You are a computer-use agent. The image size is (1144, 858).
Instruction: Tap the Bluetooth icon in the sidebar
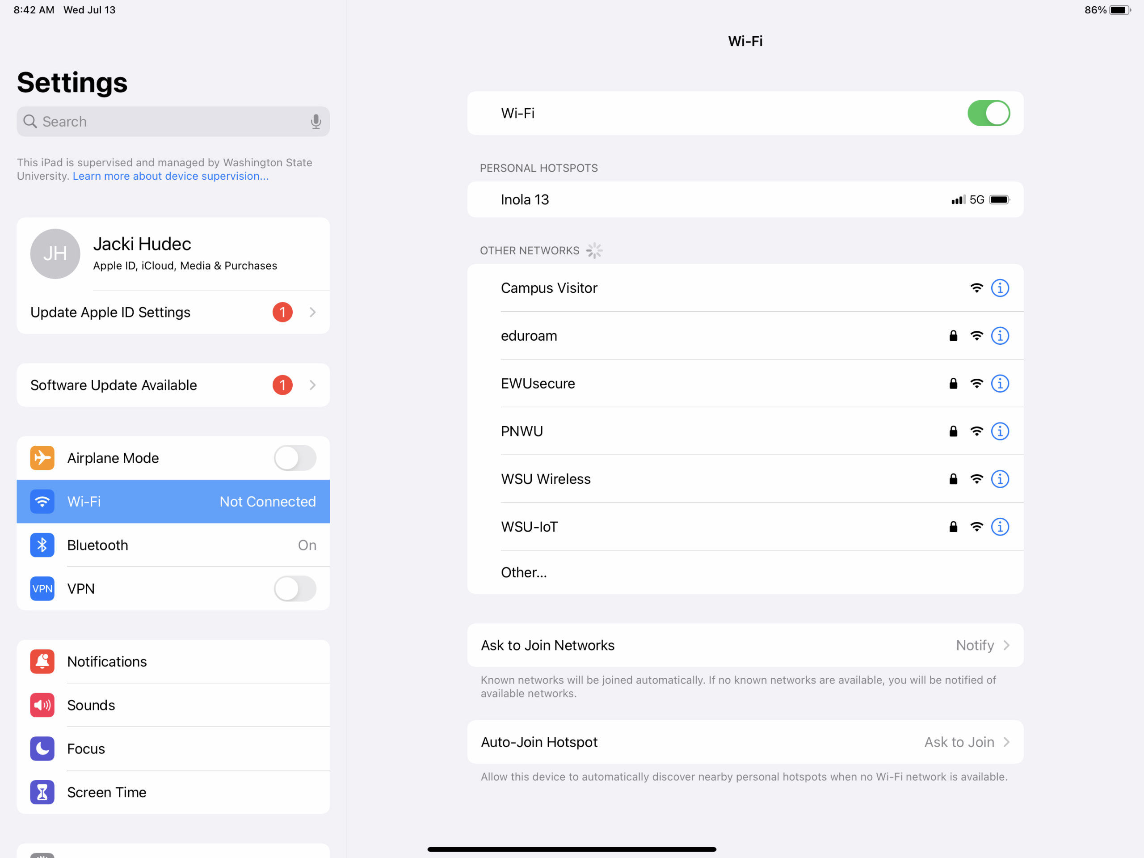click(x=42, y=545)
